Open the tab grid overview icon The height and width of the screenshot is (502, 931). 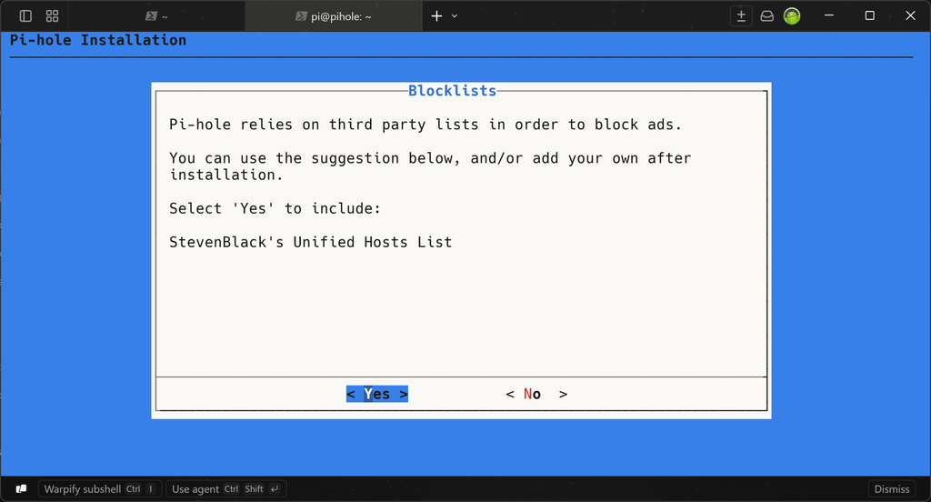[x=52, y=16]
